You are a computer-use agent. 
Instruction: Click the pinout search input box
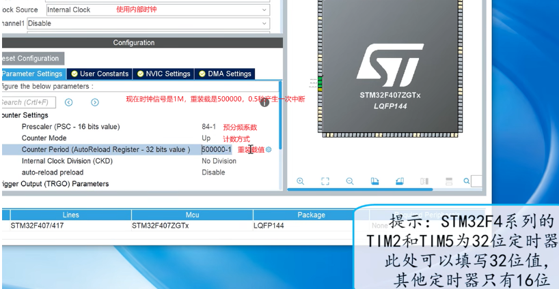tap(476, 181)
